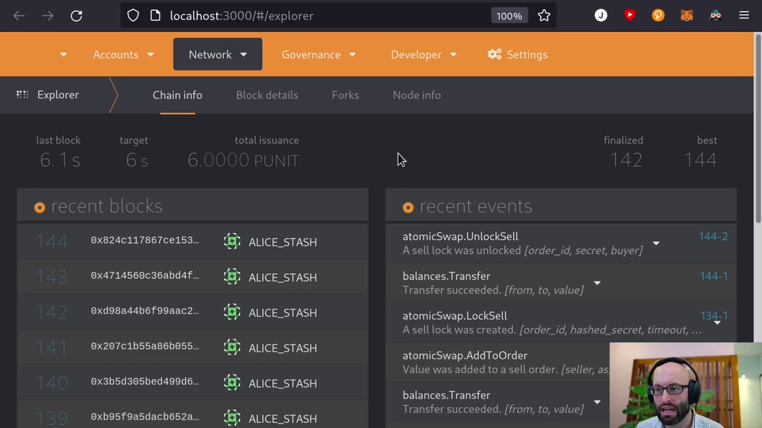
Task: Click the finalized 142 block counter
Action: tap(626, 160)
